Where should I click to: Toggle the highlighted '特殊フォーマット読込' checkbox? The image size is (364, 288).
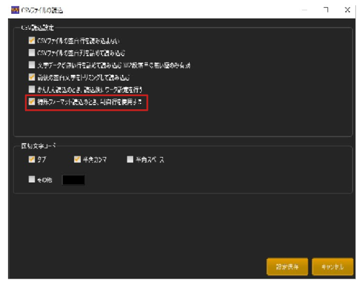(x=32, y=101)
